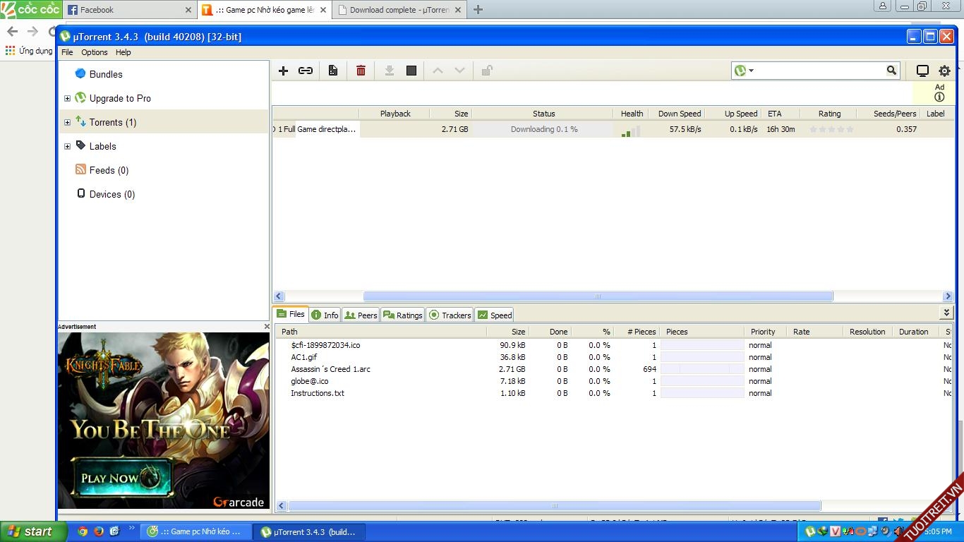Close the Knights Fable advertisement
The width and height of the screenshot is (964, 542).
pos(267,327)
